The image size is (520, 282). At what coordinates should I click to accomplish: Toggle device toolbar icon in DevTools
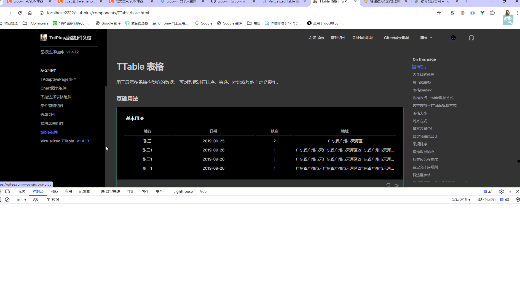pos(7,191)
